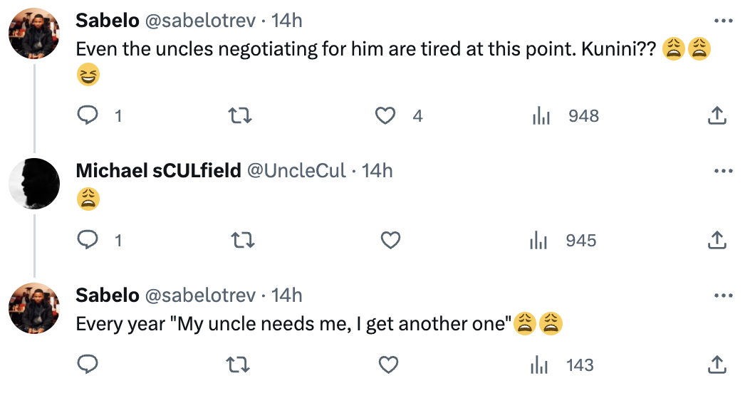The width and height of the screenshot is (745, 393).
Task: Share Michael sCULfield's tweet
Action: point(717,240)
